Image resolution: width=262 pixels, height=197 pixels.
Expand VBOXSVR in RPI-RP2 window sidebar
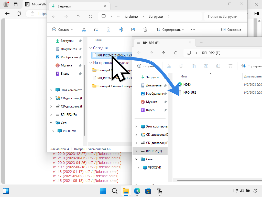[138, 168]
